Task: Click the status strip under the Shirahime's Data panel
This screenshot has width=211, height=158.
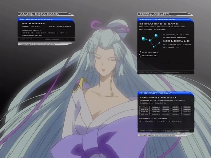Action: 46,40
